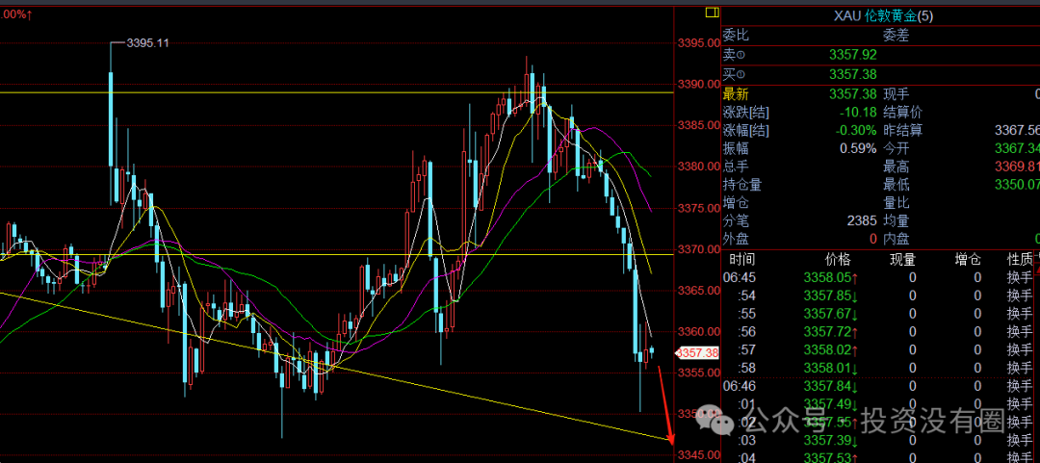The width and height of the screenshot is (1040, 463).
Task: Select the 委差 label in quote panel
Action: click(x=896, y=36)
